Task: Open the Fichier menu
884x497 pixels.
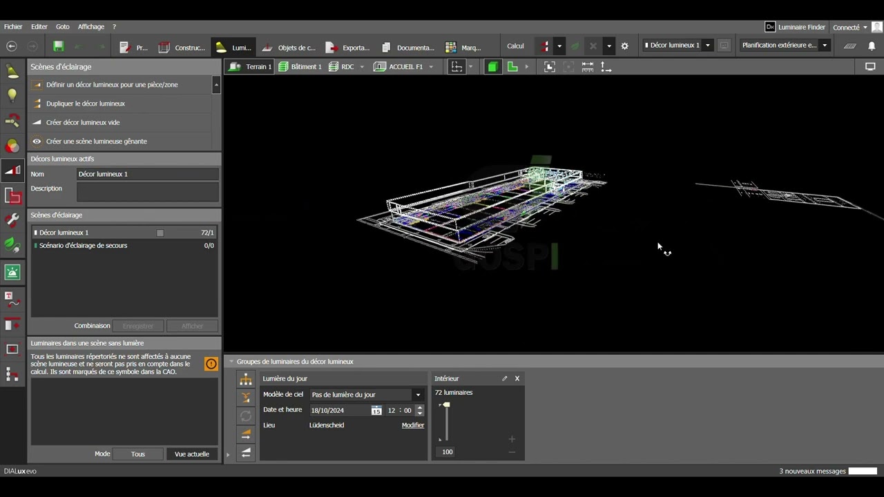Action: (x=13, y=27)
